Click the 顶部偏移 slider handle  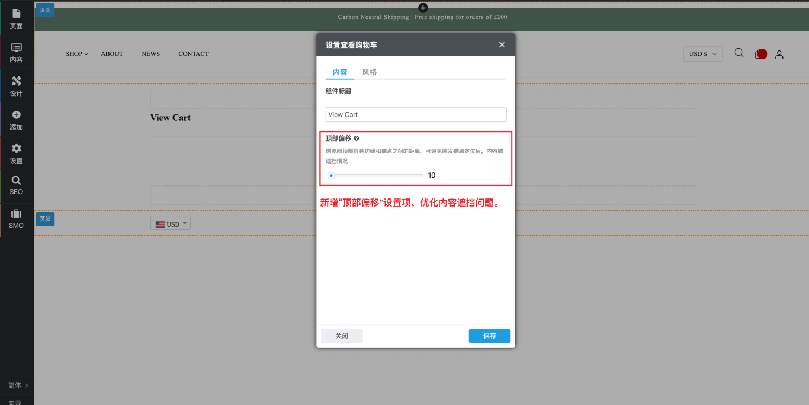pos(331,175)
